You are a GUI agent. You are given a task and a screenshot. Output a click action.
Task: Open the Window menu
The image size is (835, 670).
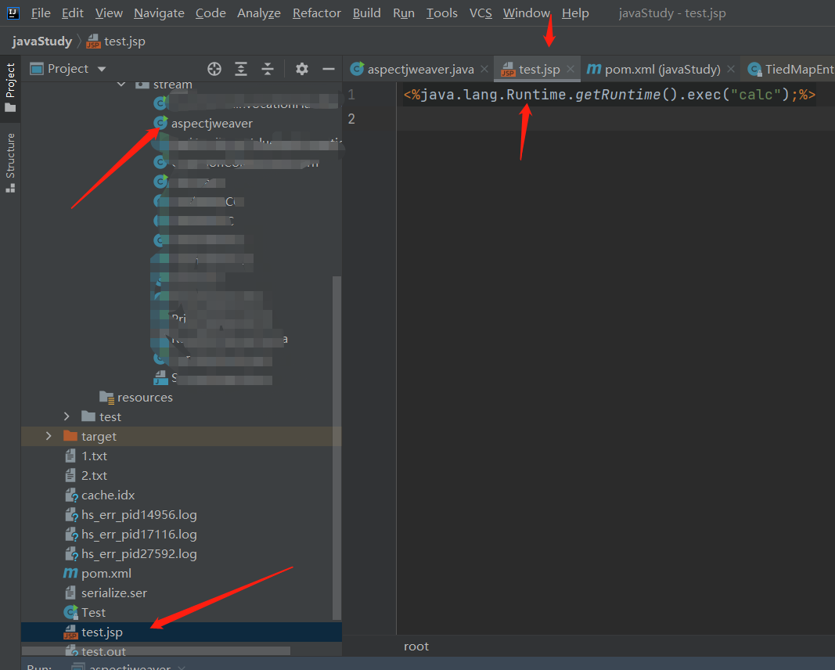(x=526, y=13)
